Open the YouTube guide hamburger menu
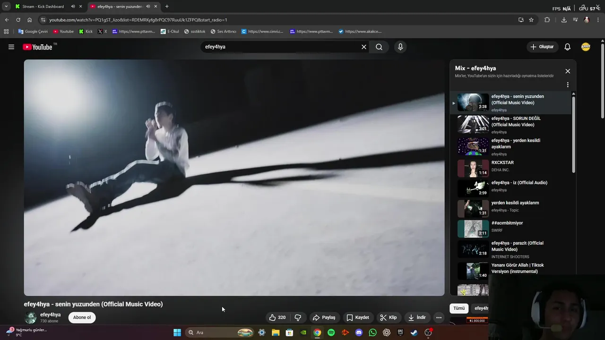Image resolution: width=605 pixels, height=340 pixels. pos(11,47)
